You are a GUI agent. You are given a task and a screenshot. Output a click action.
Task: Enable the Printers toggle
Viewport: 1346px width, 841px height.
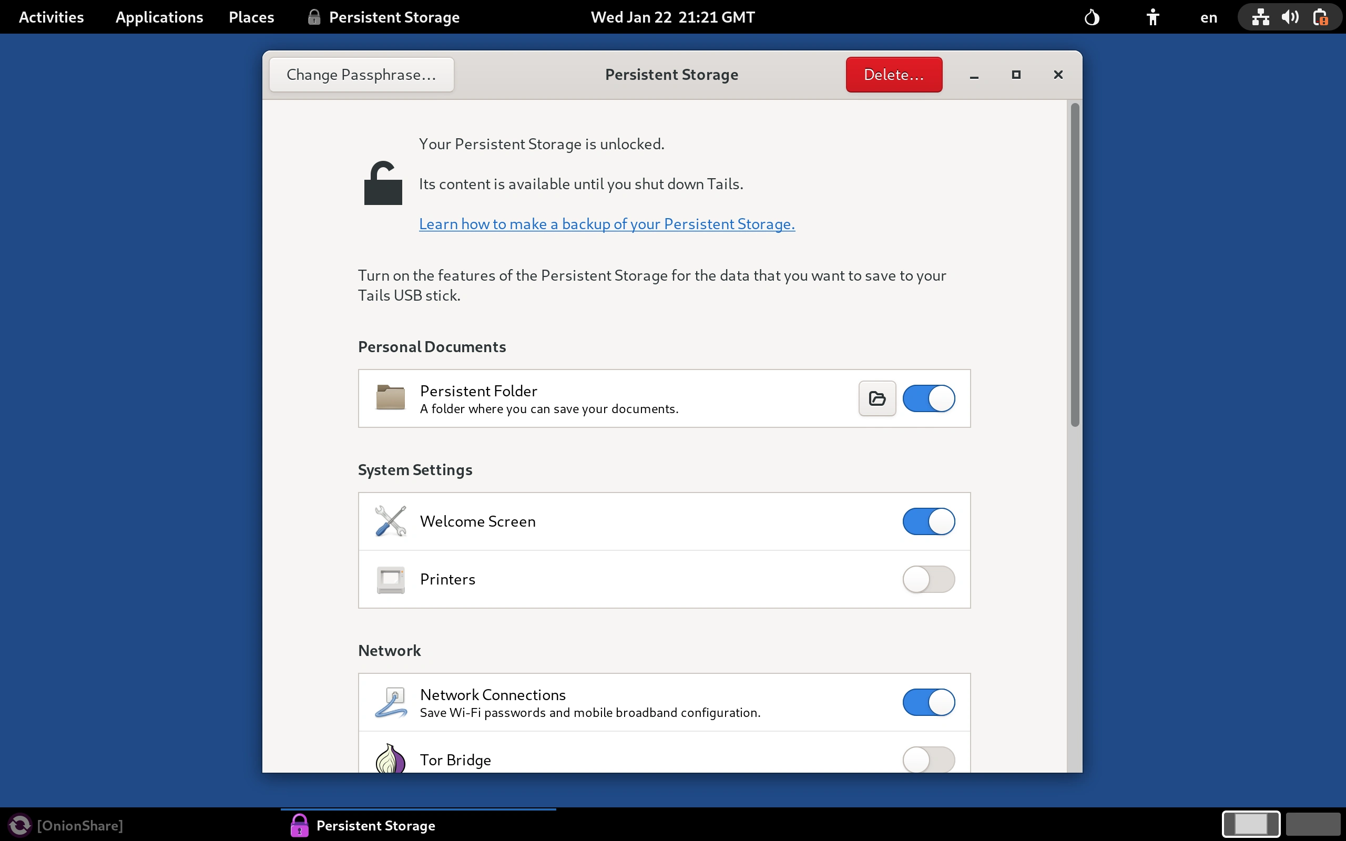click(929, 580)
